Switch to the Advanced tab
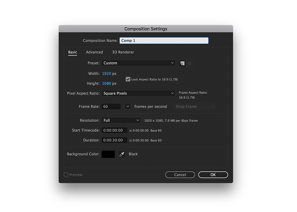This screenshot has width=297, height=212. click(94, 52)
